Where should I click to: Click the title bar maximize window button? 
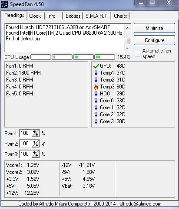152,3
